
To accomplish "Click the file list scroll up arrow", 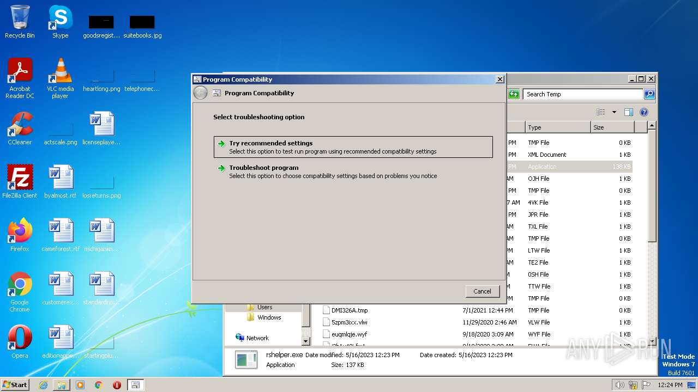I will (x=652, y=126).
